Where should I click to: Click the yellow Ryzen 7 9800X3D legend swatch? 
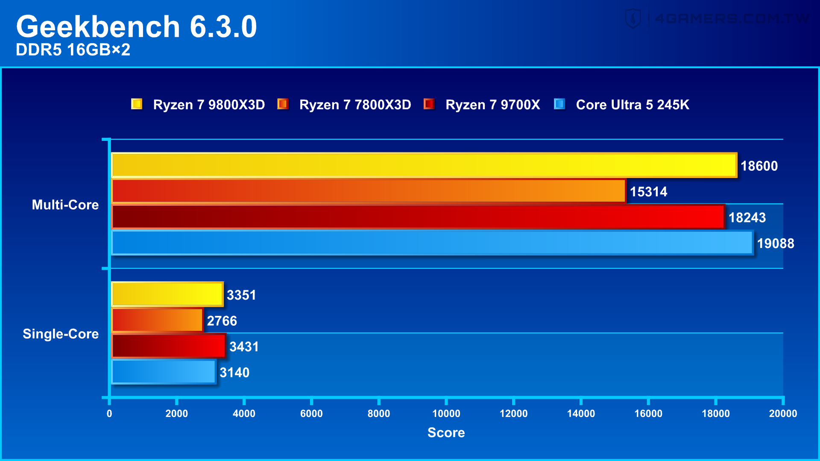pos(137,104)
